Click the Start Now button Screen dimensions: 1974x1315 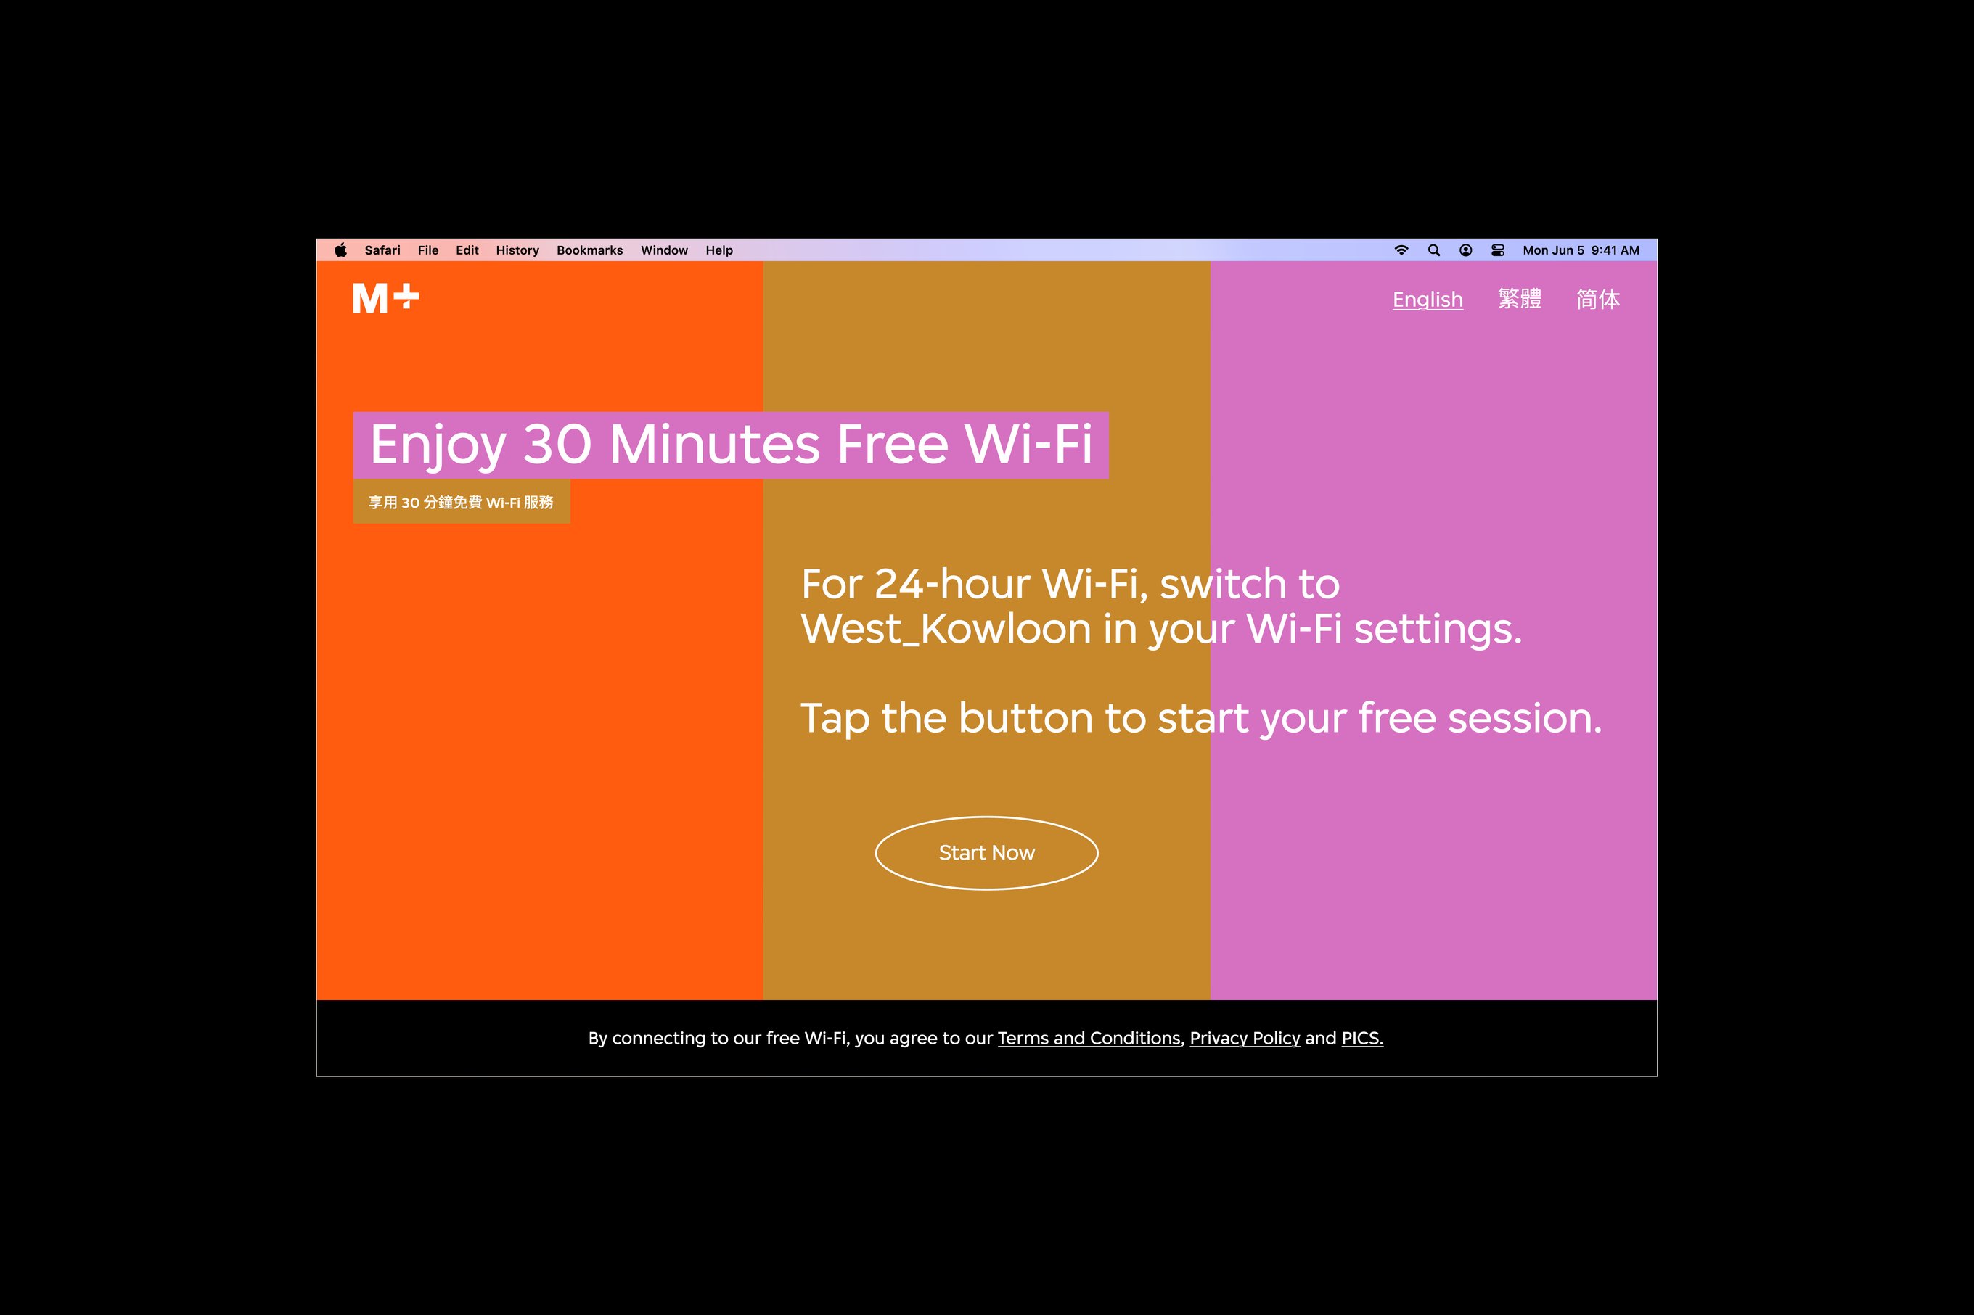coord(987,853)
